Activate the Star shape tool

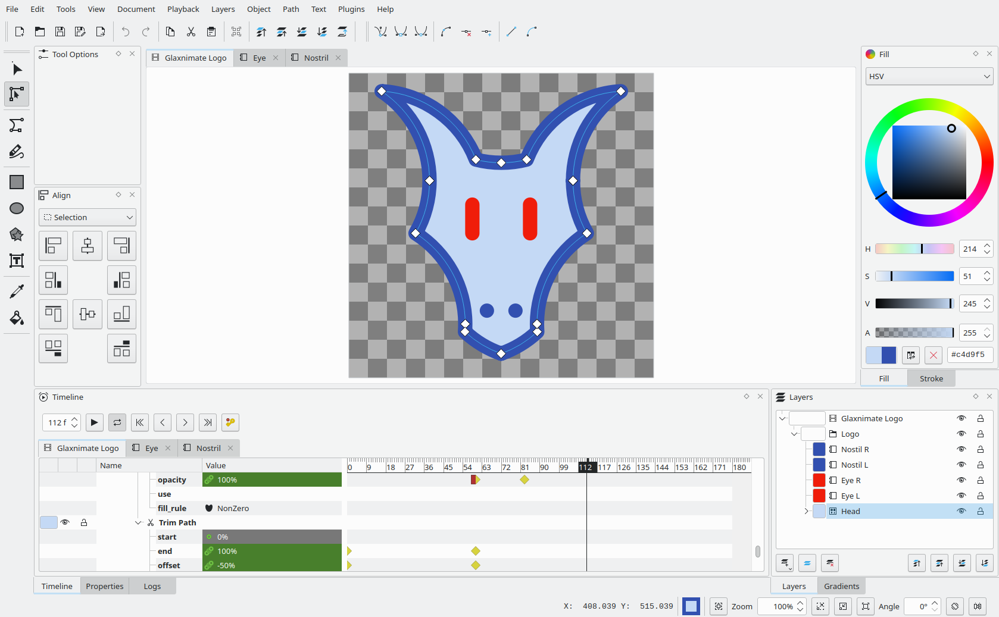[16, 234]
